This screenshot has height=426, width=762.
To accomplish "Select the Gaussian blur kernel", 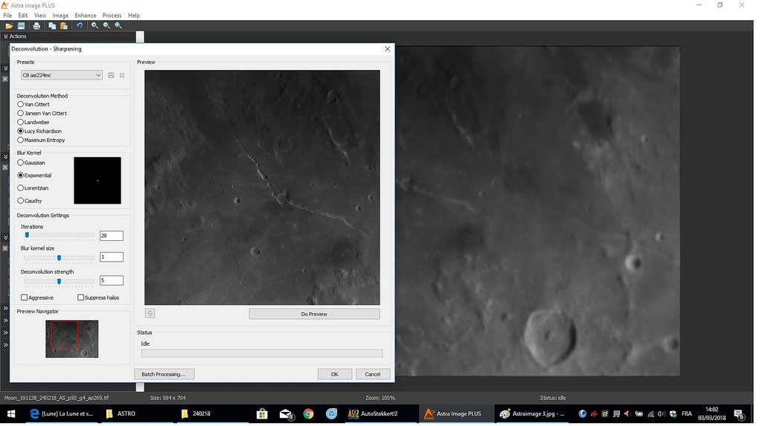I will pyautogui.click(x=31, y=163).
